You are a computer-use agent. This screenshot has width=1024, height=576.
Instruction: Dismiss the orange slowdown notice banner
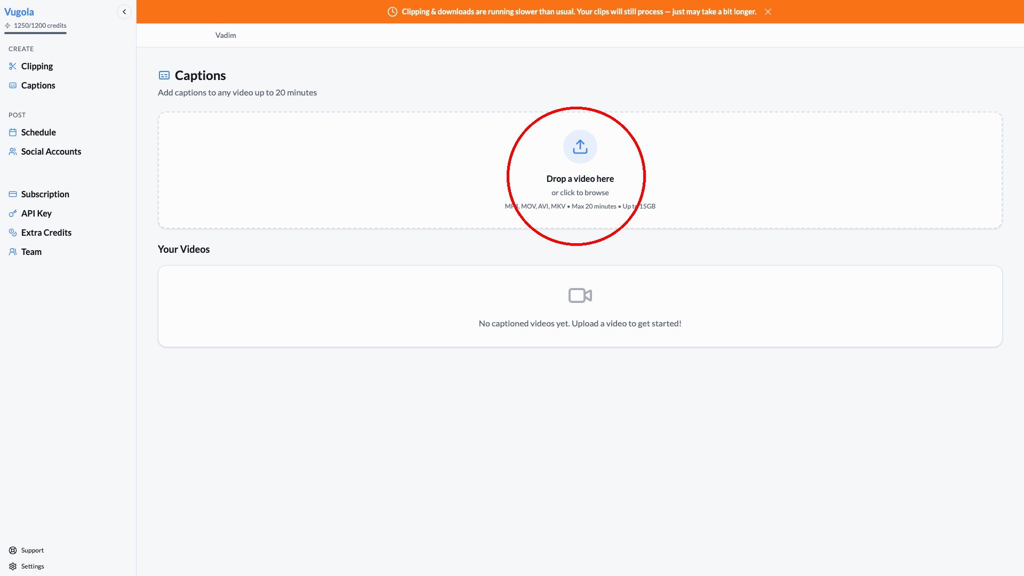(768, 12)
